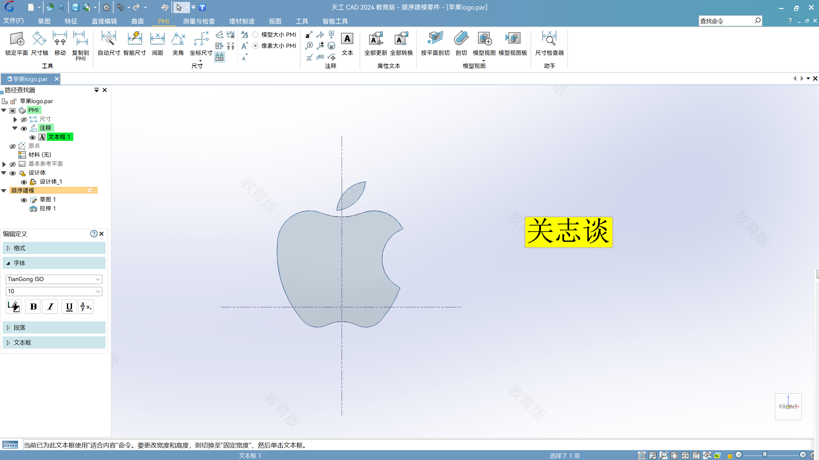Click the Dimension Axis (尺寸轴) tool

point(39,43)
